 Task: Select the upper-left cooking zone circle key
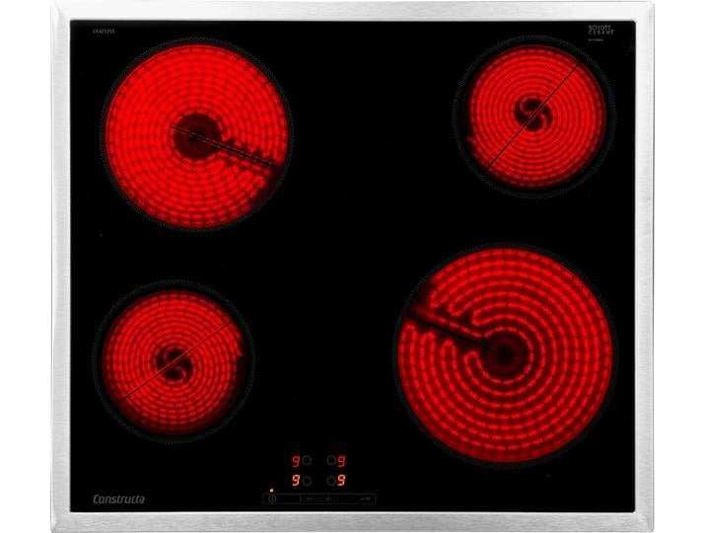(x=307, y=461)
